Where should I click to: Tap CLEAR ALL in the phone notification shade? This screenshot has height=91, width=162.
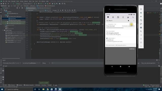[132, 49]
